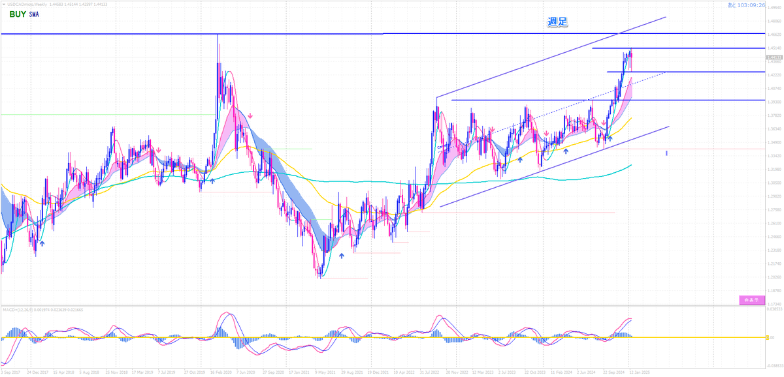Click the current price tag 1.44133
The image size is (784, 377).
point(774,57)
